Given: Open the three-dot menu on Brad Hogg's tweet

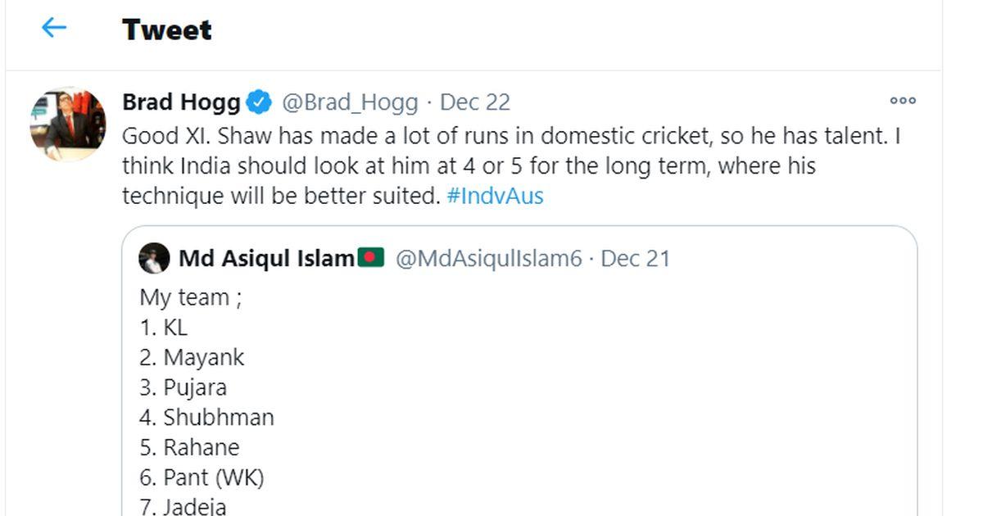Looking at the screenshot, I should pos(902,101).
